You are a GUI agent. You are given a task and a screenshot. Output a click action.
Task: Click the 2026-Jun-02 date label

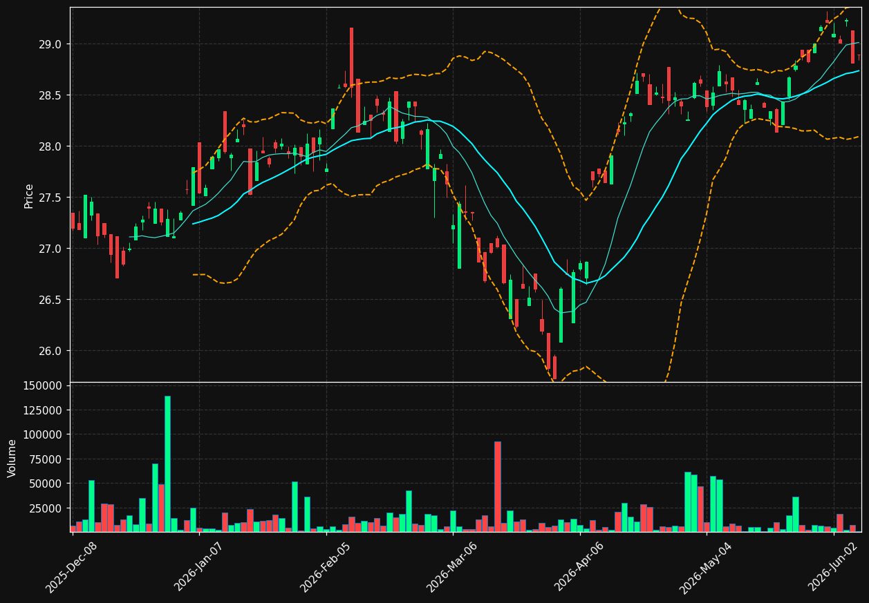click(833, 567)
